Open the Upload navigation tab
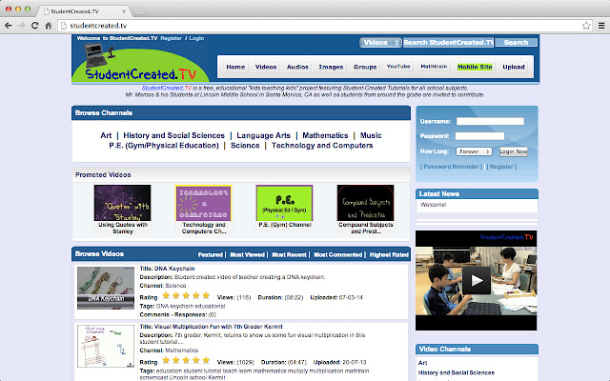Screen dimensions: 610x381 514,67
